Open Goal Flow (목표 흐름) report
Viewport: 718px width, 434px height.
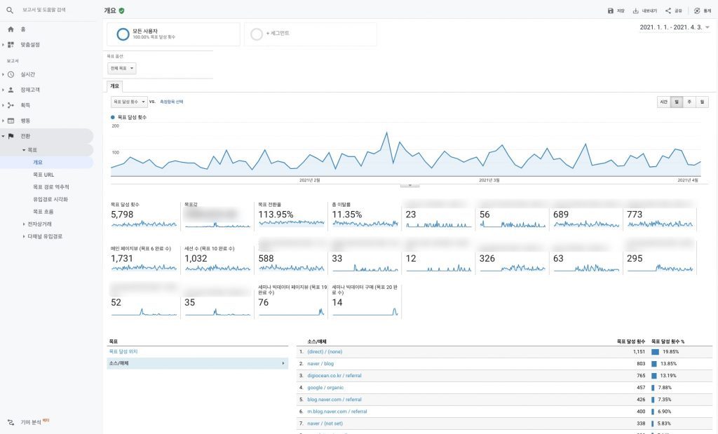pos(43,212)
